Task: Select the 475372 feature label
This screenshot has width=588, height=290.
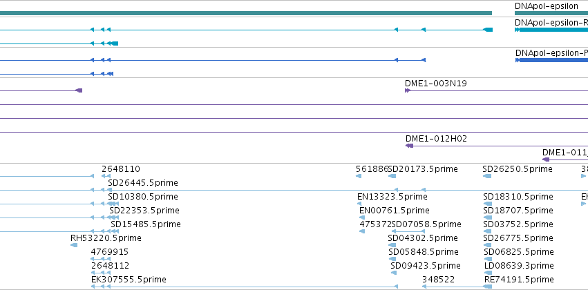Action: (x=375, y=224)
